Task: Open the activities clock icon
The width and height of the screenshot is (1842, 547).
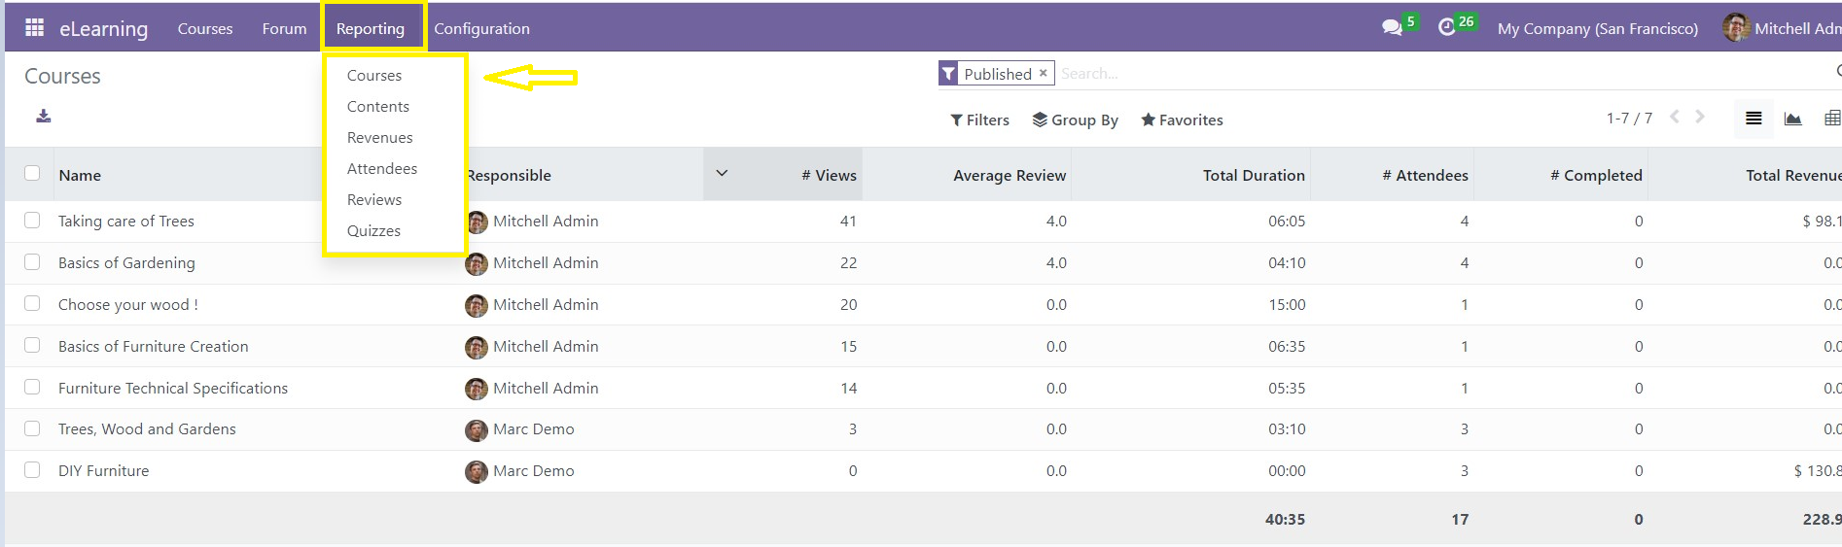Action: coord(1446,27)
